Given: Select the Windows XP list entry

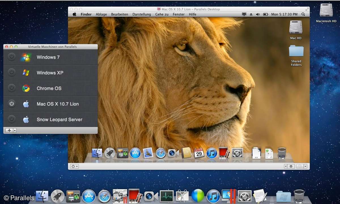Looking at the screenshot, I should (50, 73).
